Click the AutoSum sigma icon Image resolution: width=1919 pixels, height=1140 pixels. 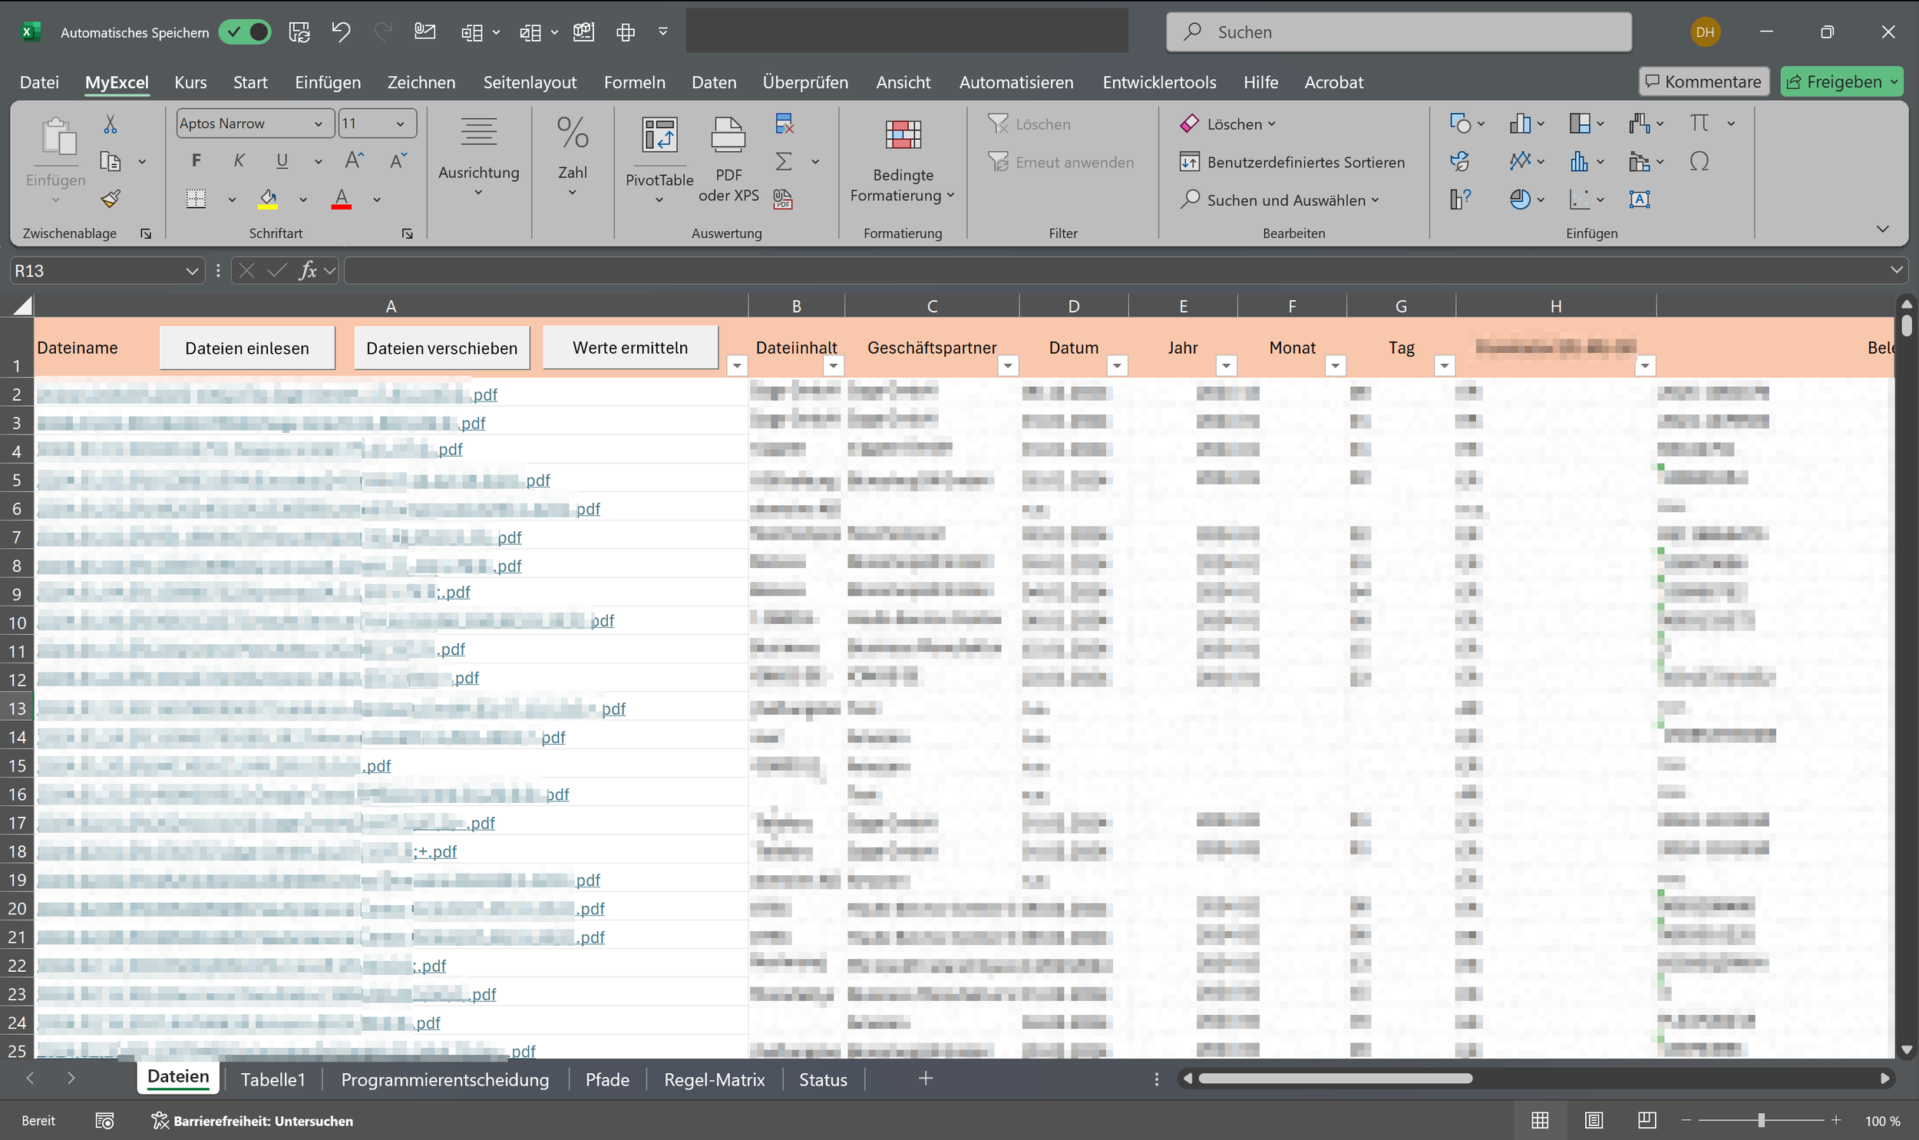click(783, 161)
